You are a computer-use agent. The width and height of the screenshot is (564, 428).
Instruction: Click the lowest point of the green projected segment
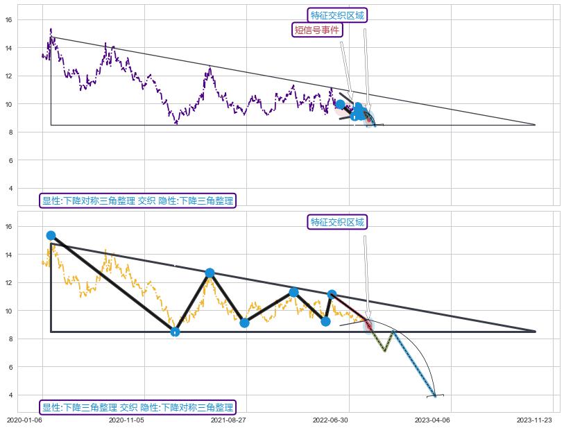(x=384, y=350)
